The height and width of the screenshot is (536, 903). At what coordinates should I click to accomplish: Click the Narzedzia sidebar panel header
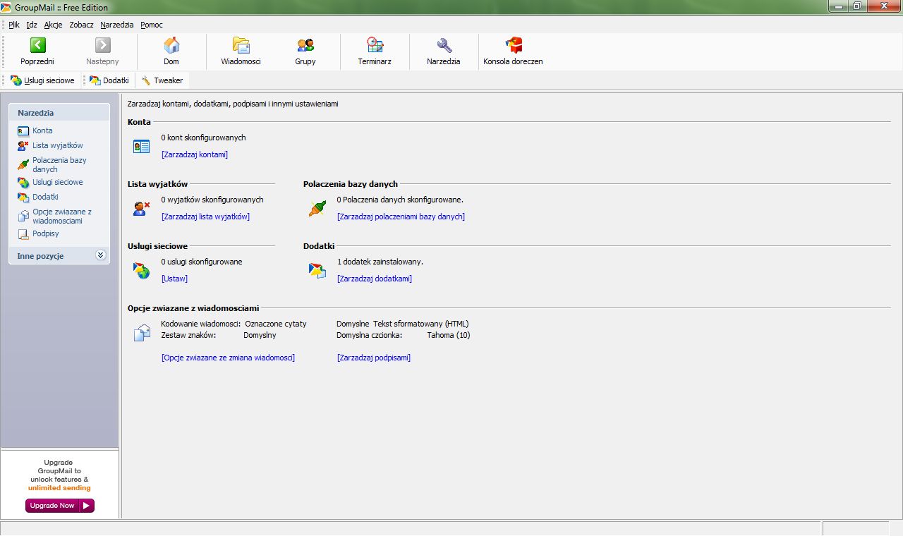click(59, 113)
